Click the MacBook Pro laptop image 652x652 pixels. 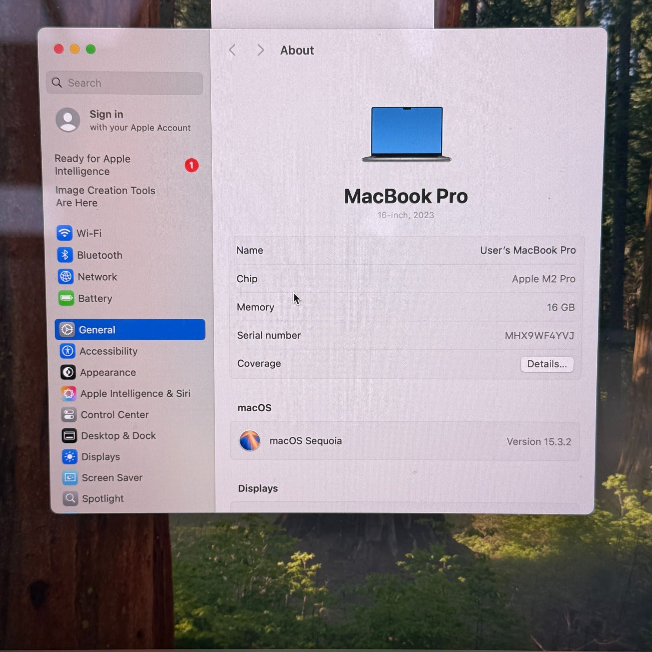406,134
